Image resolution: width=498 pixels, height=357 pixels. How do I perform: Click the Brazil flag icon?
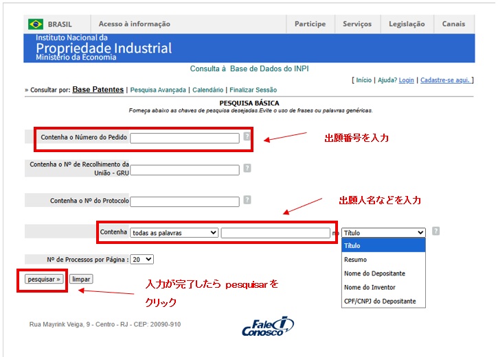(x=36, y=24)
